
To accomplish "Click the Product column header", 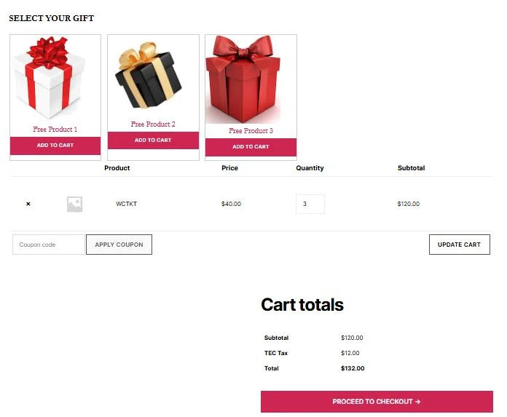I will [x=117, y=168].
